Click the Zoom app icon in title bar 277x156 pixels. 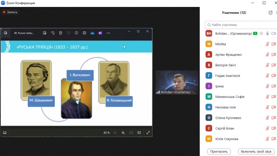(x=3, y=3)
